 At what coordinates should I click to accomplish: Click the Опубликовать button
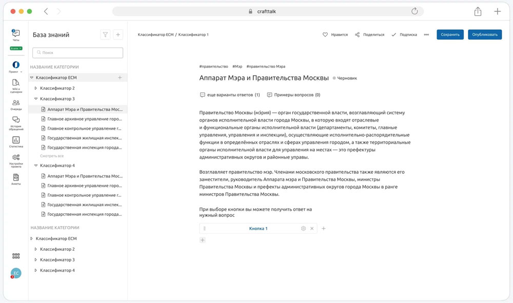click(485, 35)
